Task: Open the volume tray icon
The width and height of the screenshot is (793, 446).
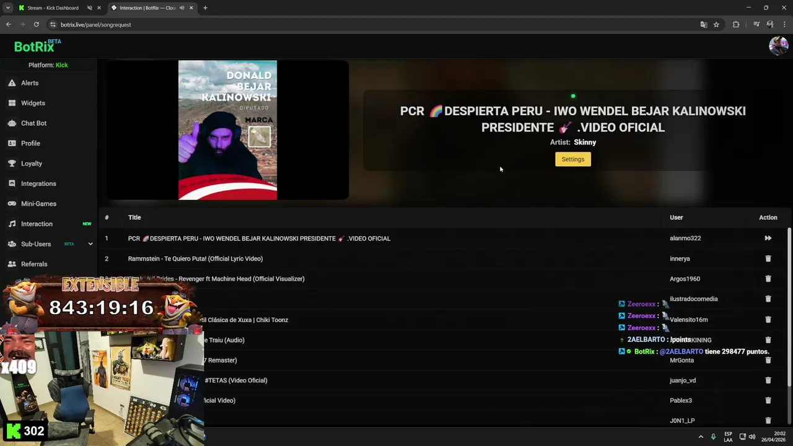Action: 752,437
